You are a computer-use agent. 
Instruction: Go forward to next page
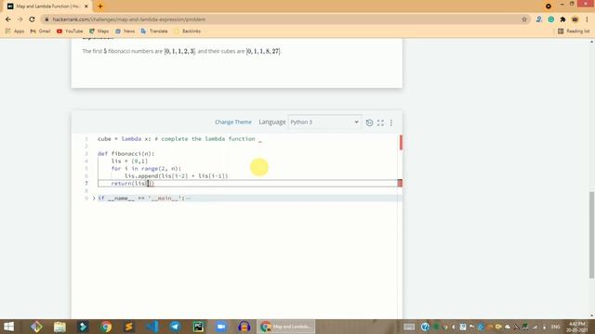(20, 19)
